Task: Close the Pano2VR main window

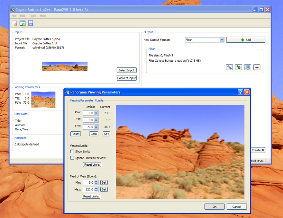Action: (x=267, y=10)
